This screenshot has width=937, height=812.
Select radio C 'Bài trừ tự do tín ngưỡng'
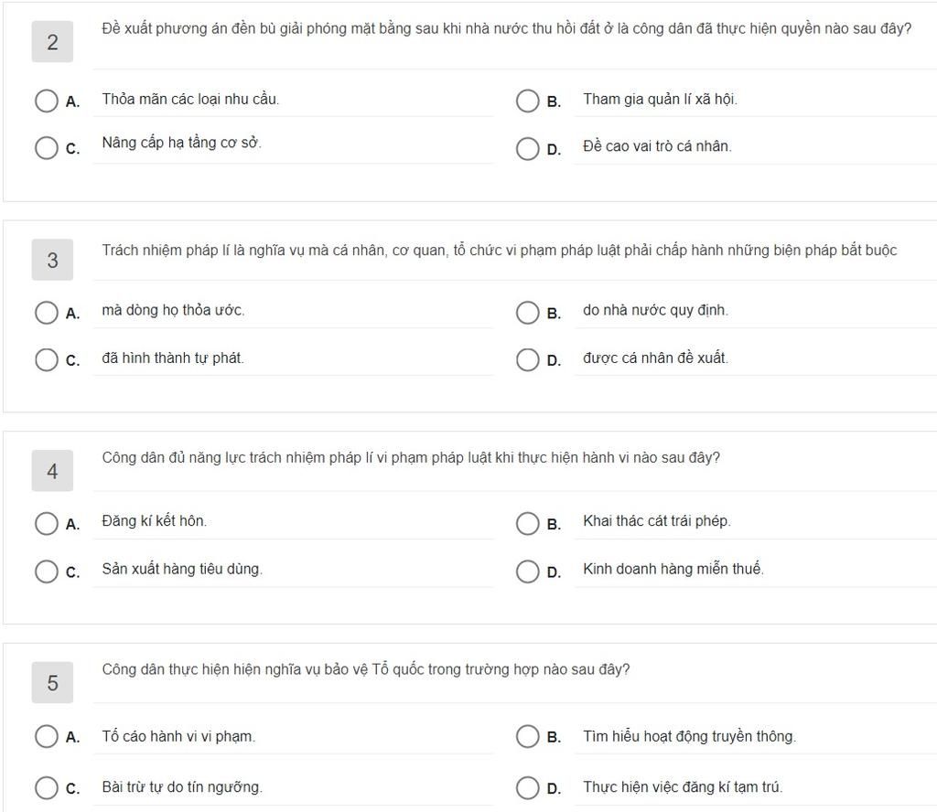[46, 788]
